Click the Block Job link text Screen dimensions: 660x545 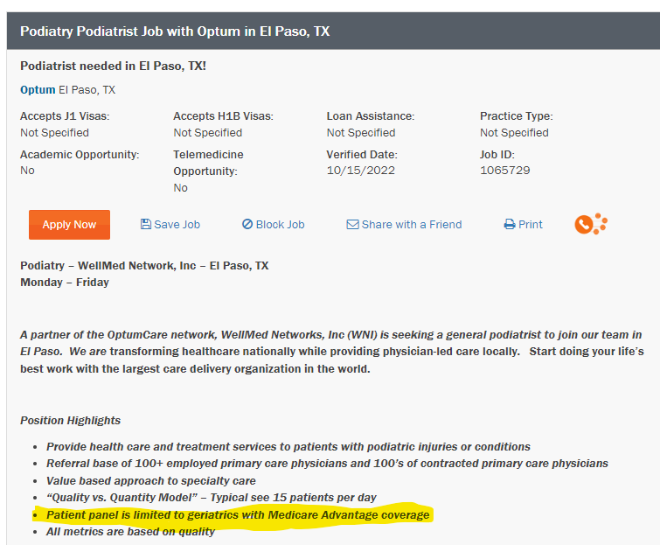click(280, 225)
